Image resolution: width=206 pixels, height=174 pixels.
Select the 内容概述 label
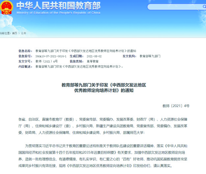(x=25, y=67)
